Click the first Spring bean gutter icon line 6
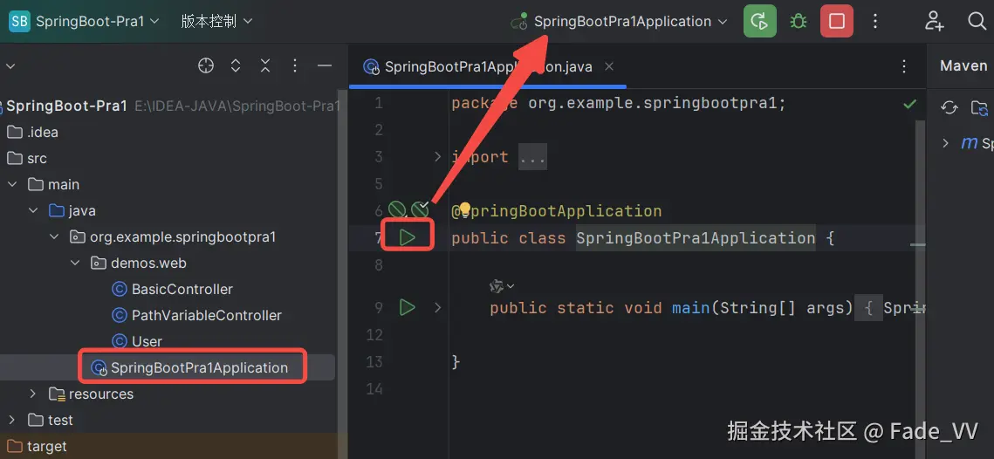 tap(397, 209)
